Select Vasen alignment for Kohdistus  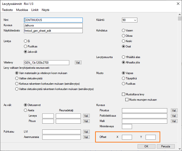[x=123, y=31]
